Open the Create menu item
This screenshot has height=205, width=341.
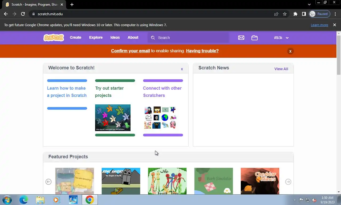point(76,38)
